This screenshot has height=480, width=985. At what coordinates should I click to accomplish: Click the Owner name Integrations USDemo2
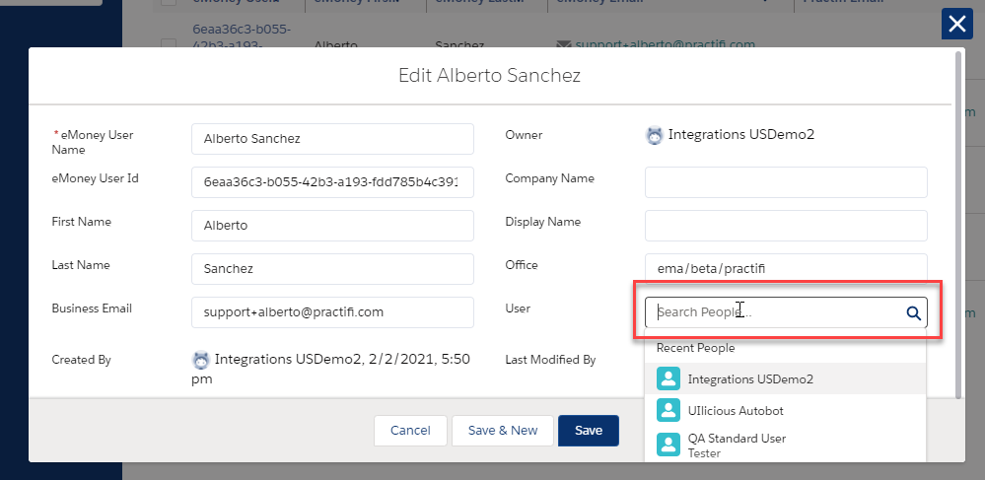[741, 134]
